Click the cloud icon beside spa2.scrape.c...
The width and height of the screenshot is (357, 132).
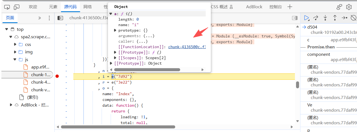(x=16, y=37)
